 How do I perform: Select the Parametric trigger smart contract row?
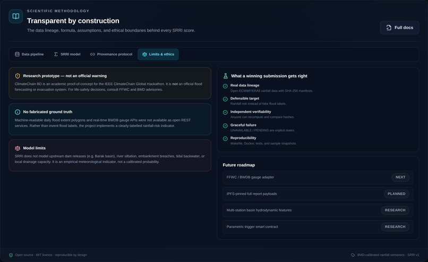click(x=318, y=227)
